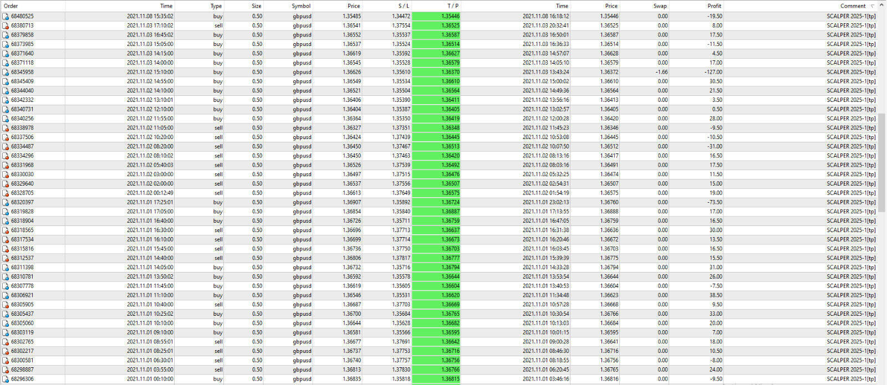The height and width of the screenshot is (385, 887).
Task: Click the sell icon beside order 68380713
Action: (6, 26)
